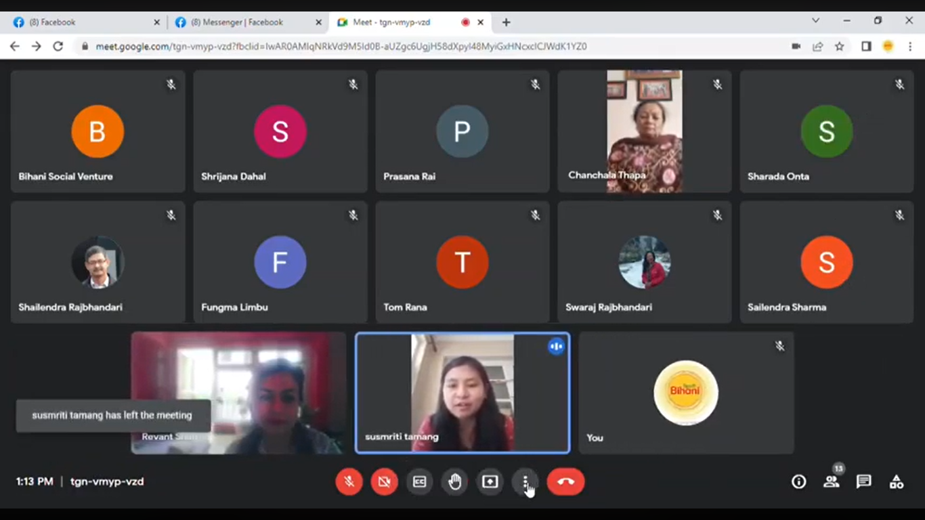This screenshot has width=925, height=520.
Task: Click the red leave call button
Action: tap(565, 481)
